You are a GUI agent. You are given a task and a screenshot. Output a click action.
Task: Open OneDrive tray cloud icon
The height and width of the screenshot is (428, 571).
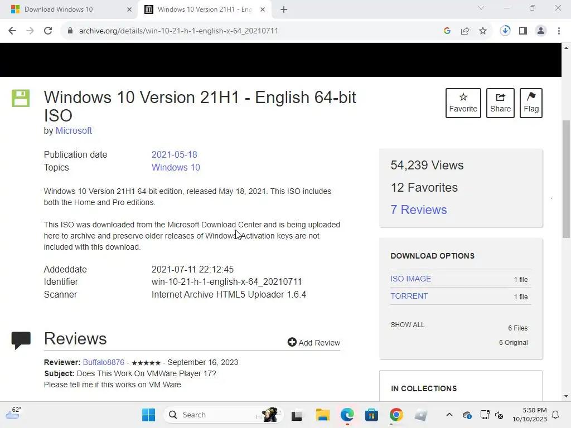coord(467,415)
